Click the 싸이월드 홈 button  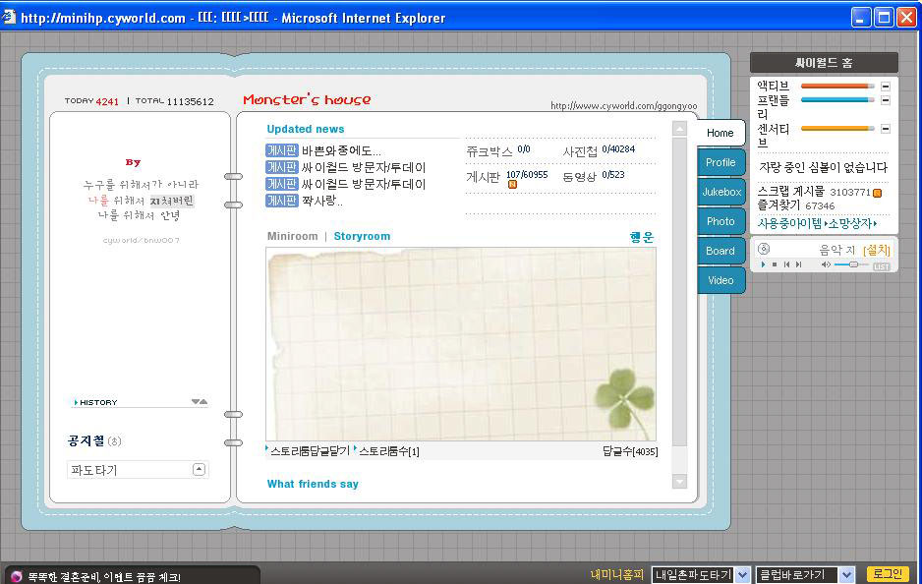[x=824, y=63]
